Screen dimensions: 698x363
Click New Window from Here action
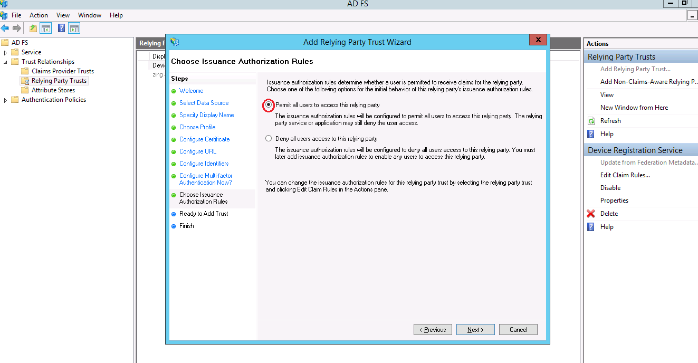coord(634,108)
